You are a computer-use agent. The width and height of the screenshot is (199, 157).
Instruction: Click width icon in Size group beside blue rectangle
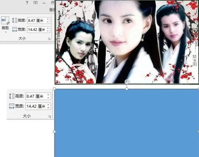point(11,106)
